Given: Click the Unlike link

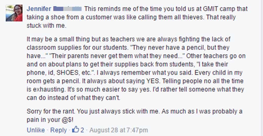Looking at the screenshot, I should (x=36, y=130).
